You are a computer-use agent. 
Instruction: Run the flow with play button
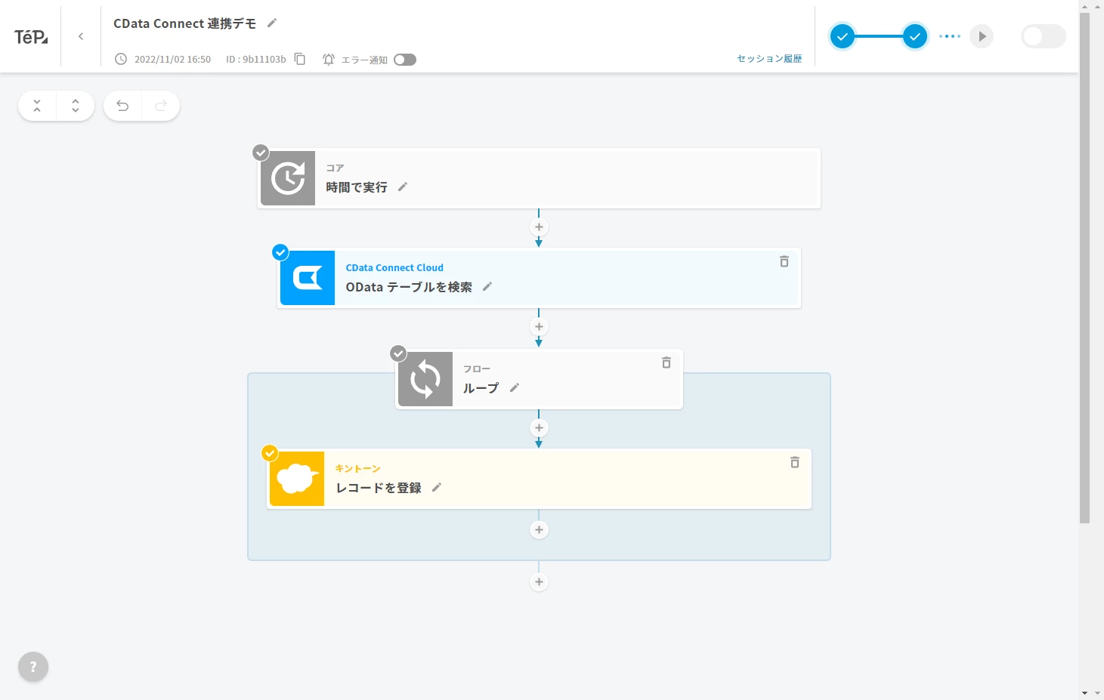(x=982, y=36)
